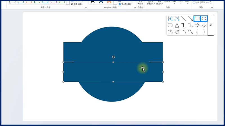Open 텍스트 효과 text effects dropdown
The image size is (225, 126).
(x=125, y=4)
